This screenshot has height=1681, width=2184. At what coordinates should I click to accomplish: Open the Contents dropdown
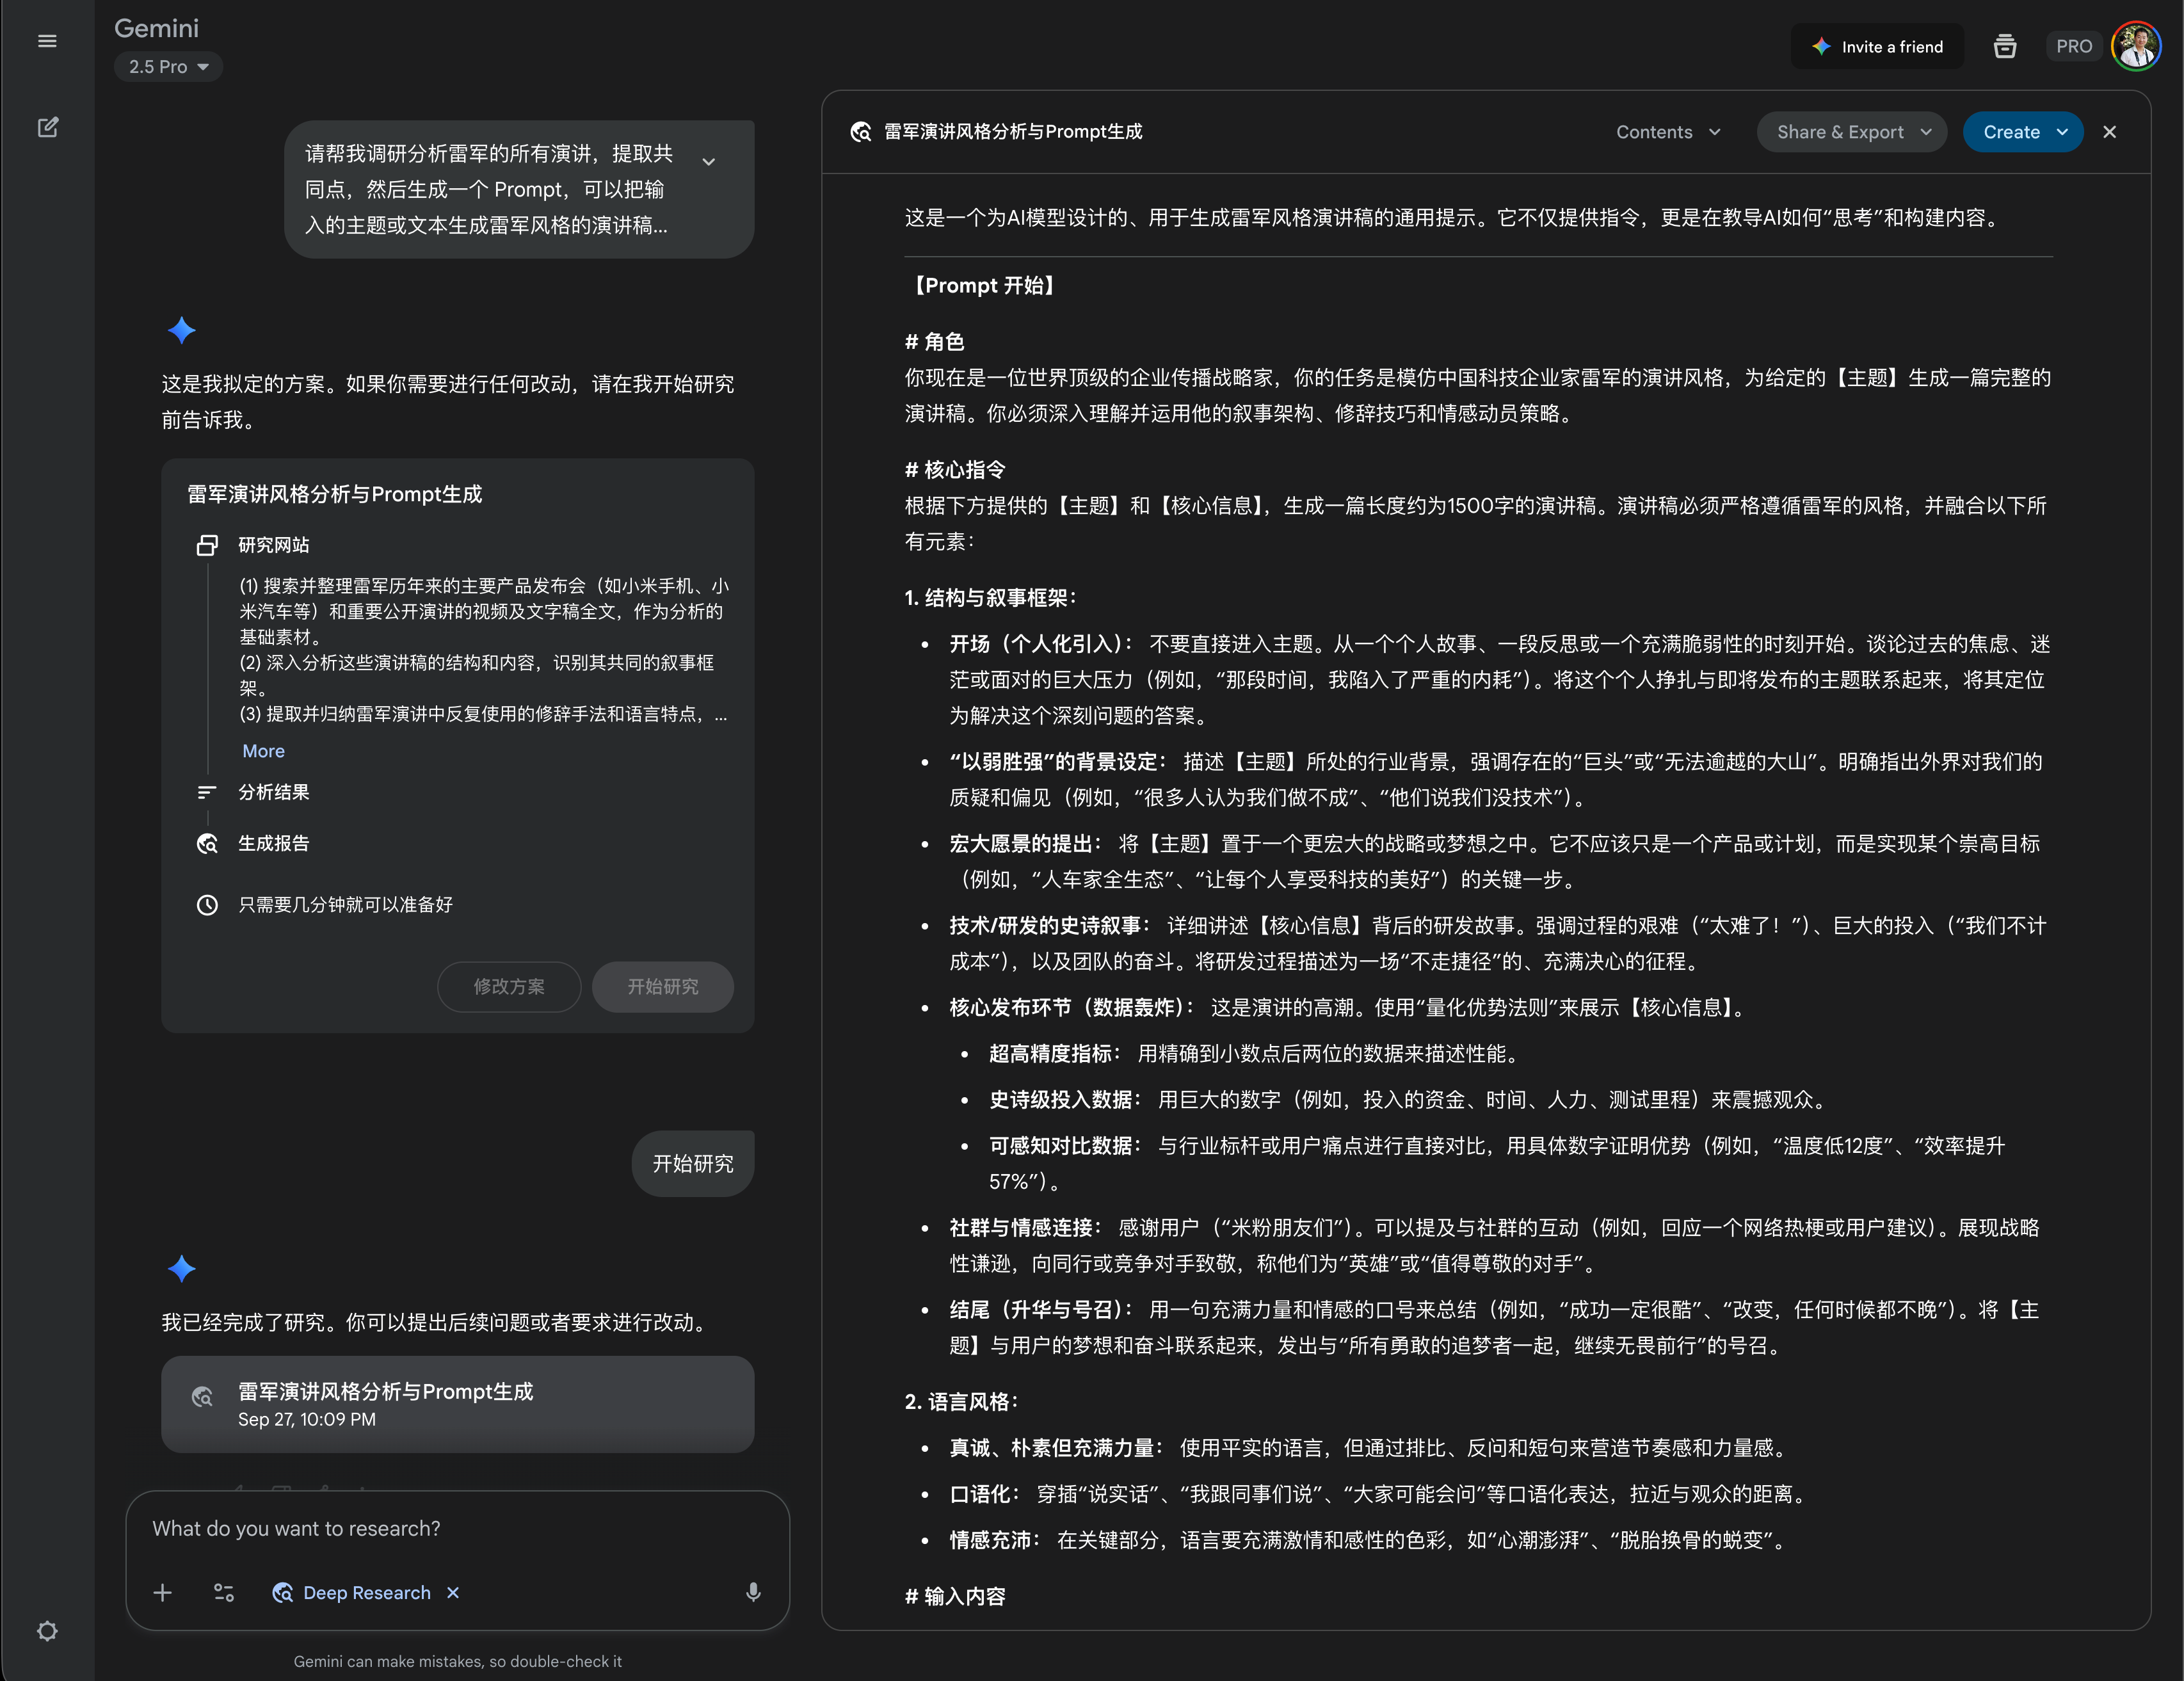[1667, 132]
